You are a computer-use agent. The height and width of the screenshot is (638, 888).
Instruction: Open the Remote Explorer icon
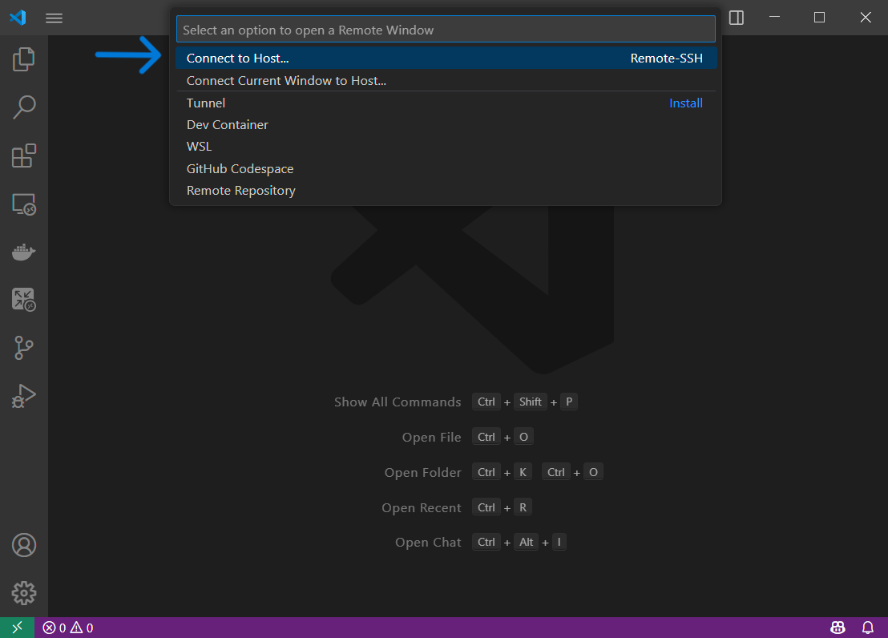24,204
